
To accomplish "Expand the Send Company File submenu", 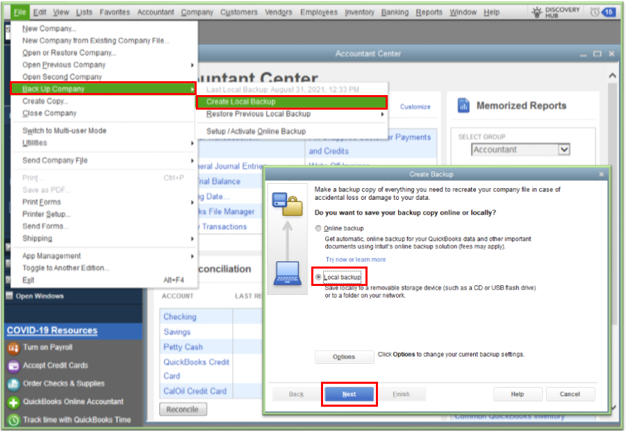I will 192,161.
